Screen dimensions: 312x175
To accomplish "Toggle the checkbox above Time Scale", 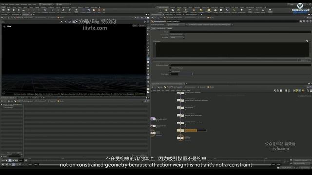I will pos(170,71).
